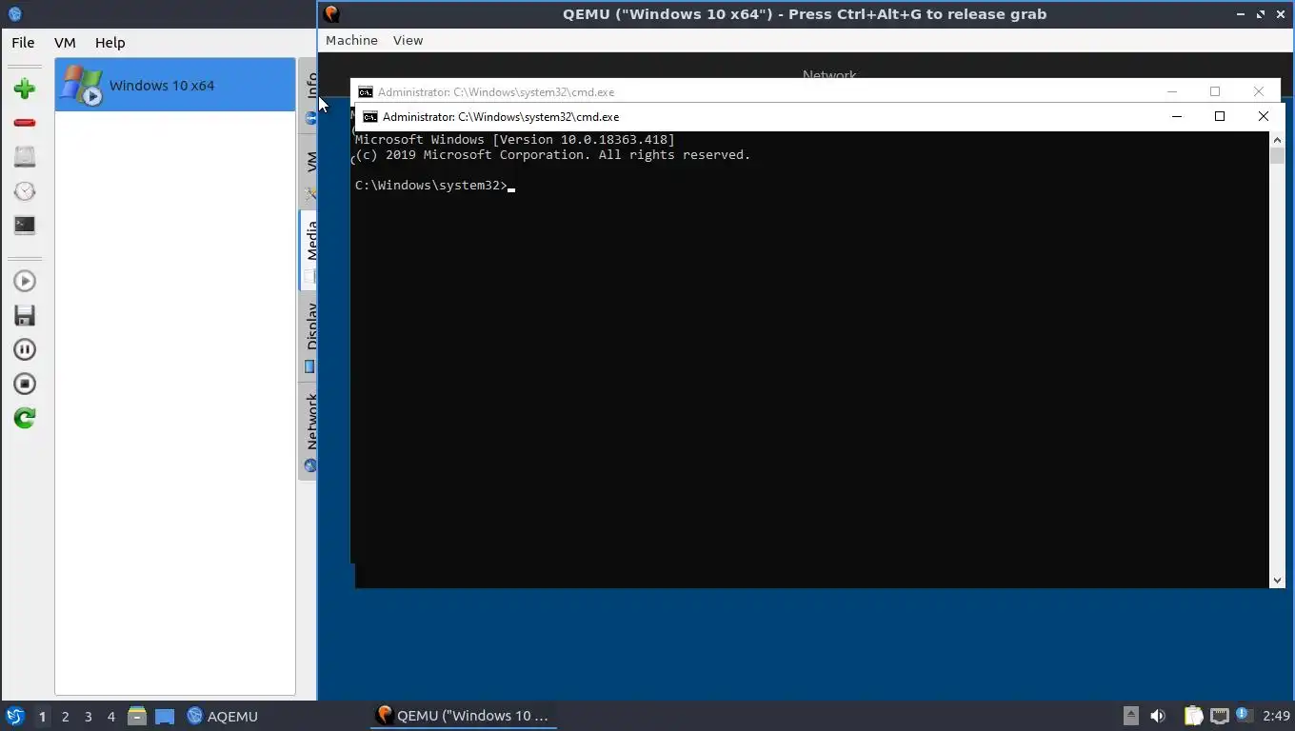Select Windows 10 x64 in VM list

pos(175,85)
